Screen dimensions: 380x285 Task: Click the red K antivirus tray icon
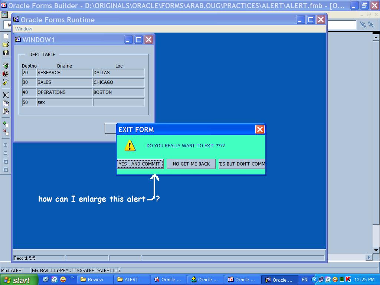click(x=348, y=279)
